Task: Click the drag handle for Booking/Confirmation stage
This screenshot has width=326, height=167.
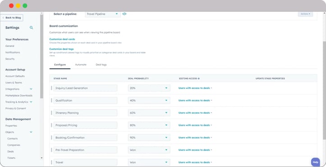Action: (51, 138)
